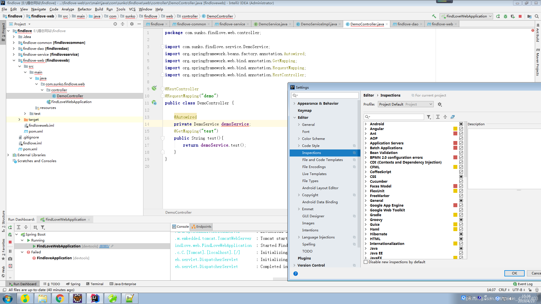Click the Search Everywhere magnifier icon
541x304 pixels.
pyautogui.click(x=537, y=16)
